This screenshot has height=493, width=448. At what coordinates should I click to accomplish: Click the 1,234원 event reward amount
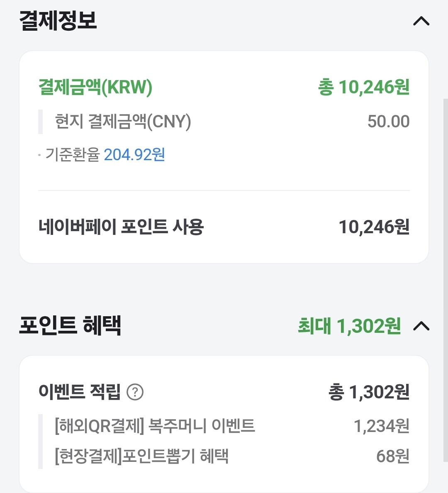[x=382, y=426]
